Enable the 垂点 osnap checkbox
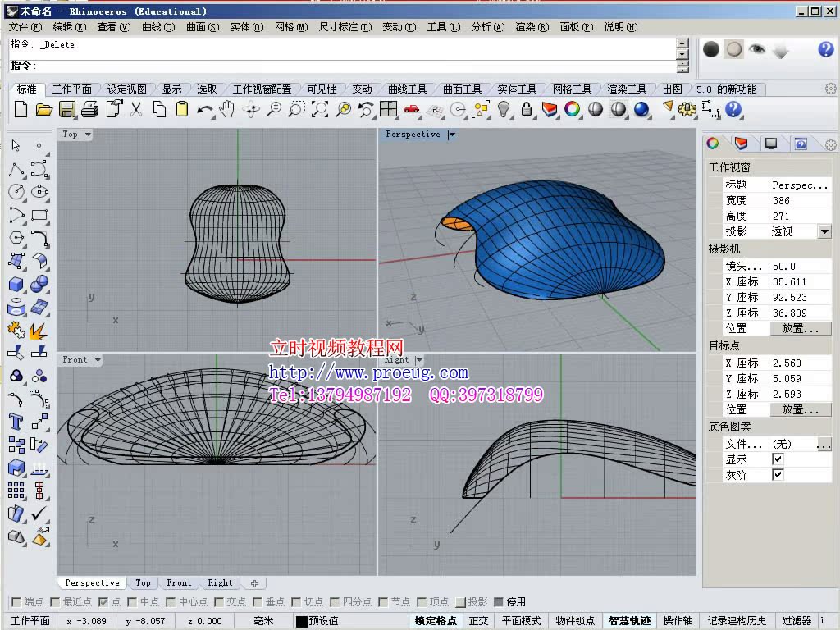 click(x=257, y=602)
